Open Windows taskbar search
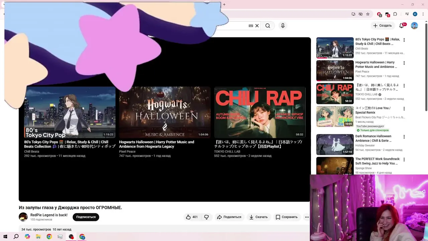428x241 pixels. click(x=16, y=237)
